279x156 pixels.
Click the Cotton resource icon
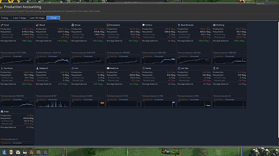(x=143, y=25)
